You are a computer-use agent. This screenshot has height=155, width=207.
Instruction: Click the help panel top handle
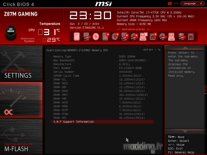[185, 48]
